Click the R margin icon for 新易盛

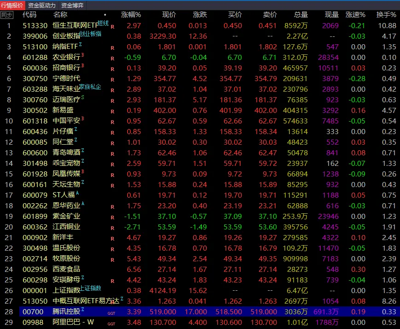112,112
